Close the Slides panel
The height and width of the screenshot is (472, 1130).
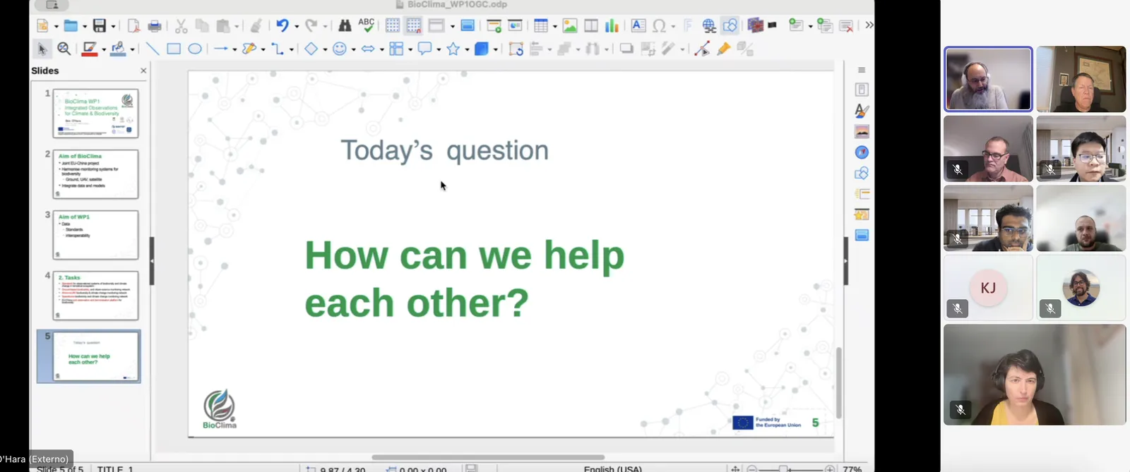pyautogui.click(x=143, y=71)
